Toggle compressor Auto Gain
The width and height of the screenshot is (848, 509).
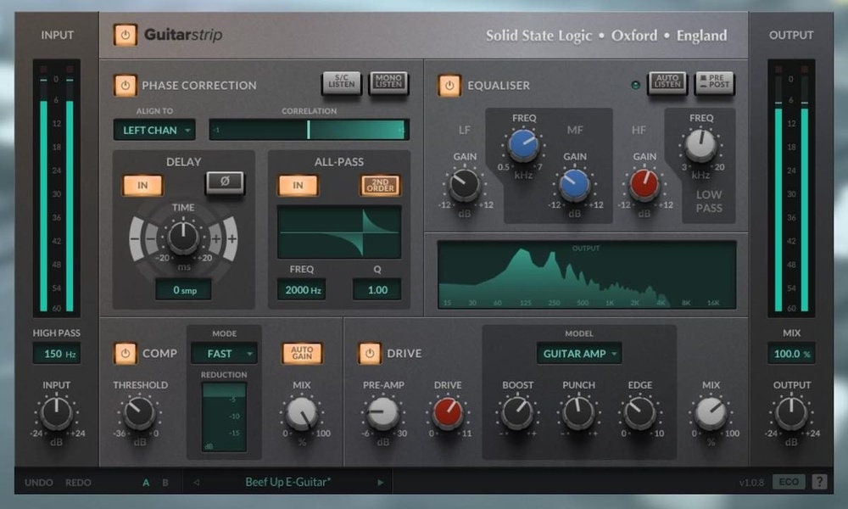pyautogui.click(x=302, y=353)
